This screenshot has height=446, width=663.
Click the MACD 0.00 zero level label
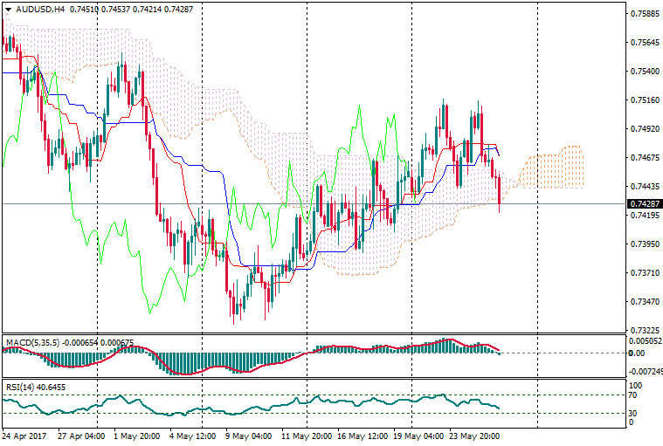coord(636,353)
